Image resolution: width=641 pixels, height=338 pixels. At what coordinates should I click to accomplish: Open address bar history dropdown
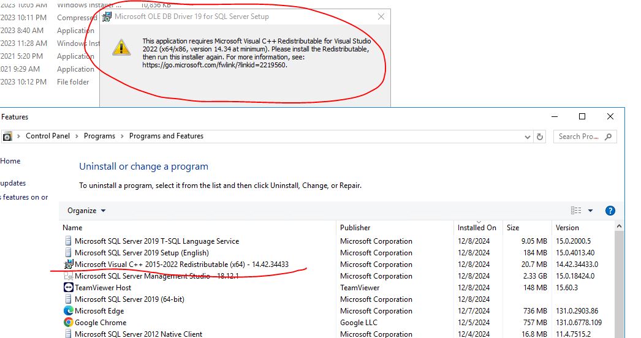(528, 137)
